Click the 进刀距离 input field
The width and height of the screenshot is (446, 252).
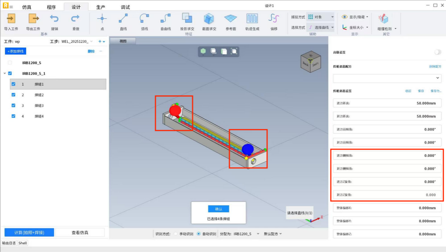click(387, 103)
